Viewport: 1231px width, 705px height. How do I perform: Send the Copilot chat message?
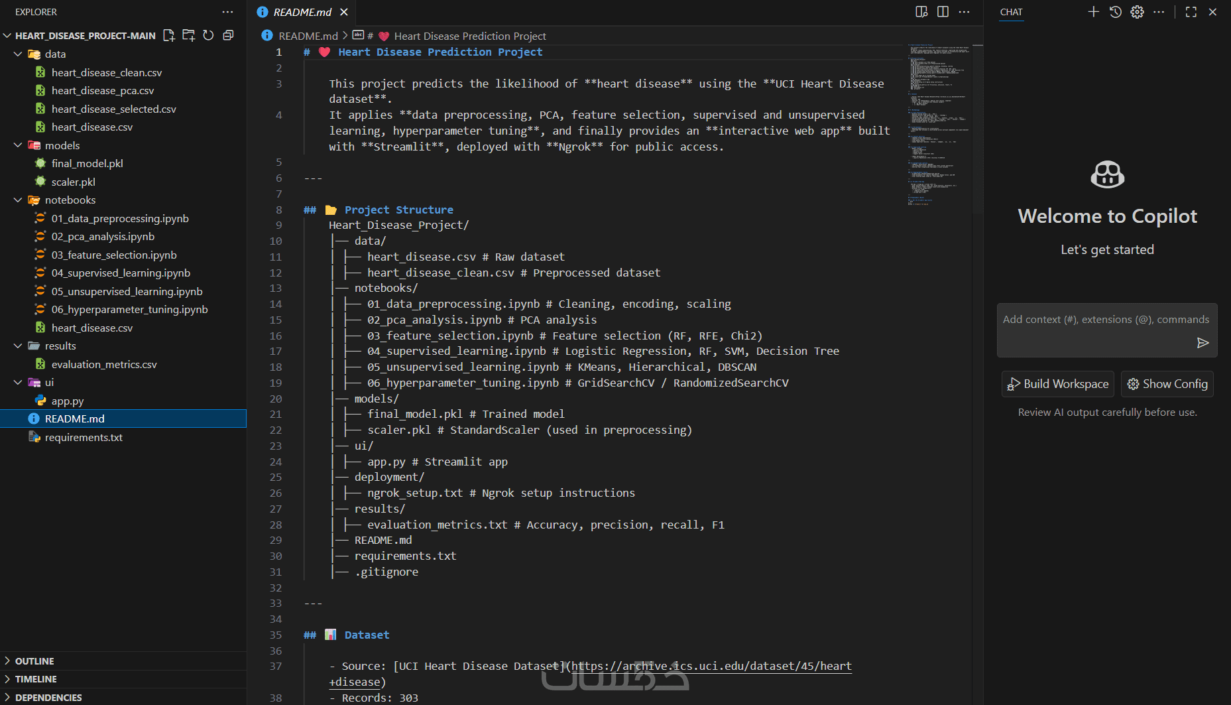point(1202,343)
